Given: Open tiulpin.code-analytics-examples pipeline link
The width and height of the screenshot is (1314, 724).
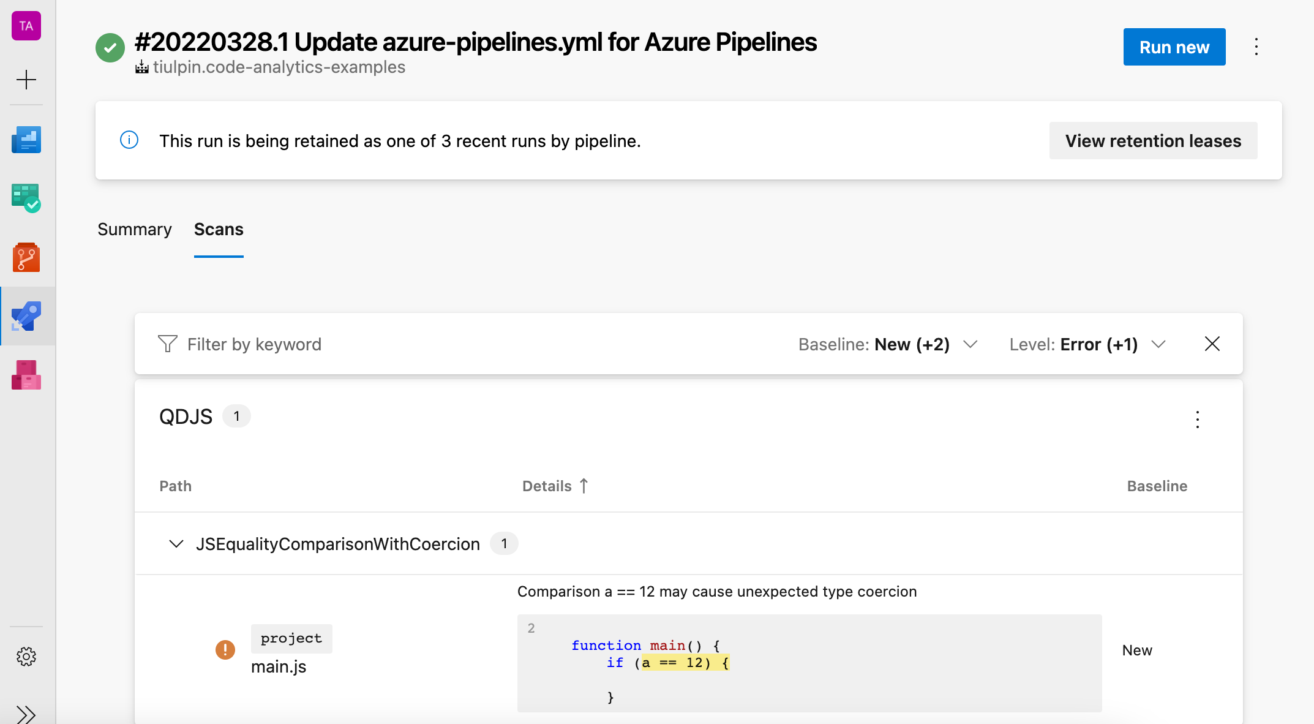Looking at the screenshot, I should tap(279, 67).
